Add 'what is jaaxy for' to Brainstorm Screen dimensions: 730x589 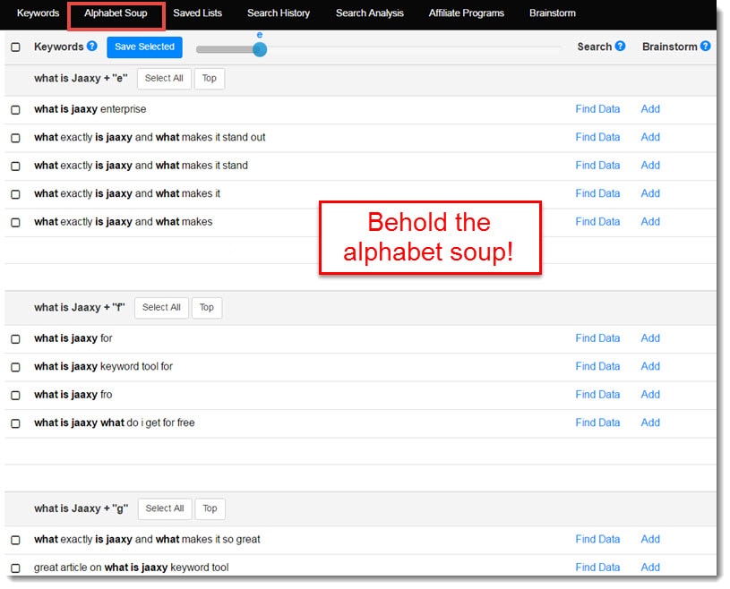coord(650,337)
